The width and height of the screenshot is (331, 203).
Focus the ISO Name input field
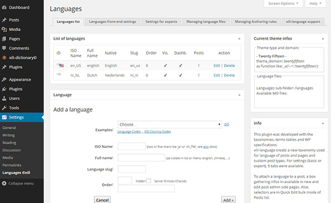[x=131, y=146]
